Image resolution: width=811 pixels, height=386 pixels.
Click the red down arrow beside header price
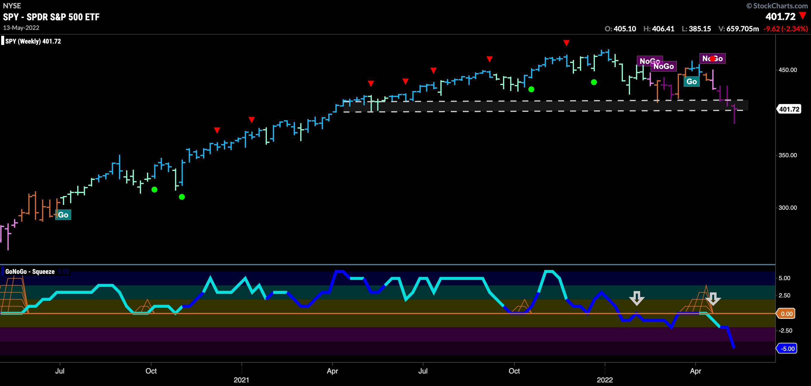click(x=803, y=16)
